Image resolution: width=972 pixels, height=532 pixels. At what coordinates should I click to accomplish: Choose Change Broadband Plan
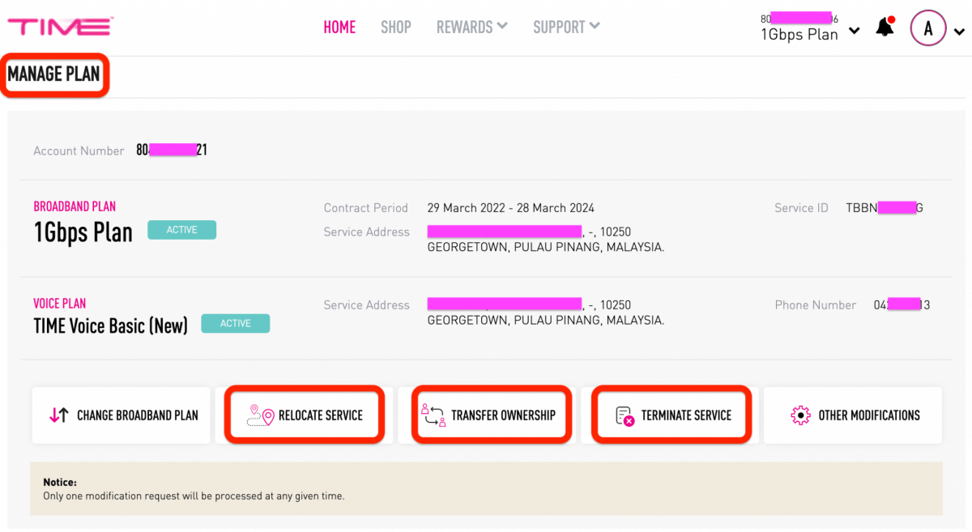click(122, 415)
